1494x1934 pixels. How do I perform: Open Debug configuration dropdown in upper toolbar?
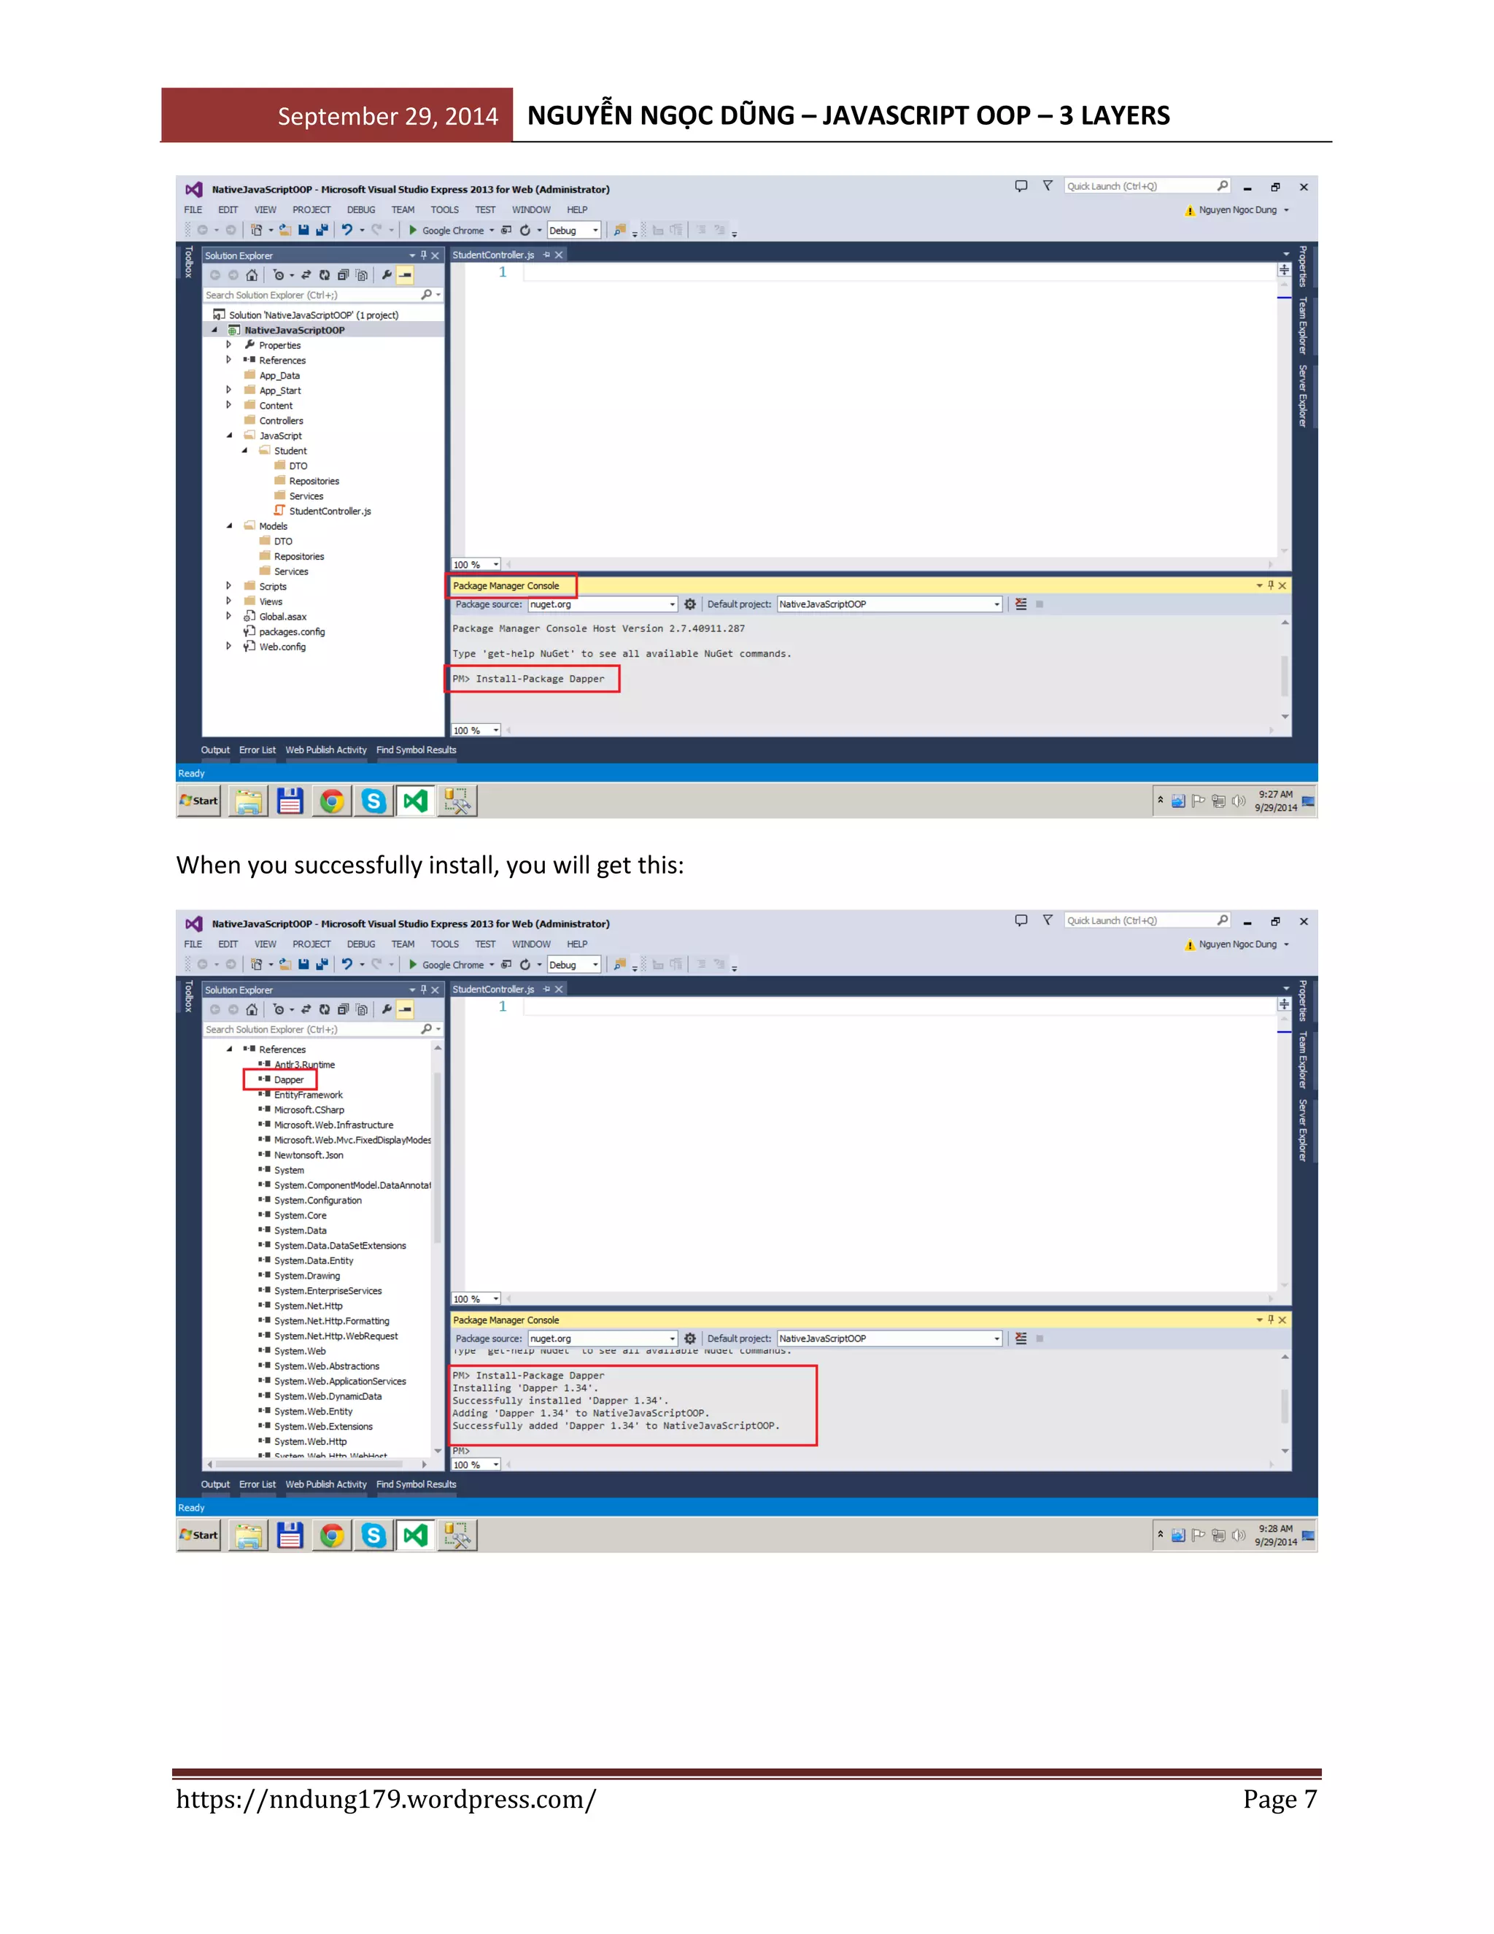(595, 230)
